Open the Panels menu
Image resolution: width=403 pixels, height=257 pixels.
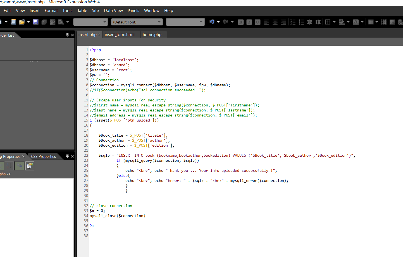(x=133, y=11)
